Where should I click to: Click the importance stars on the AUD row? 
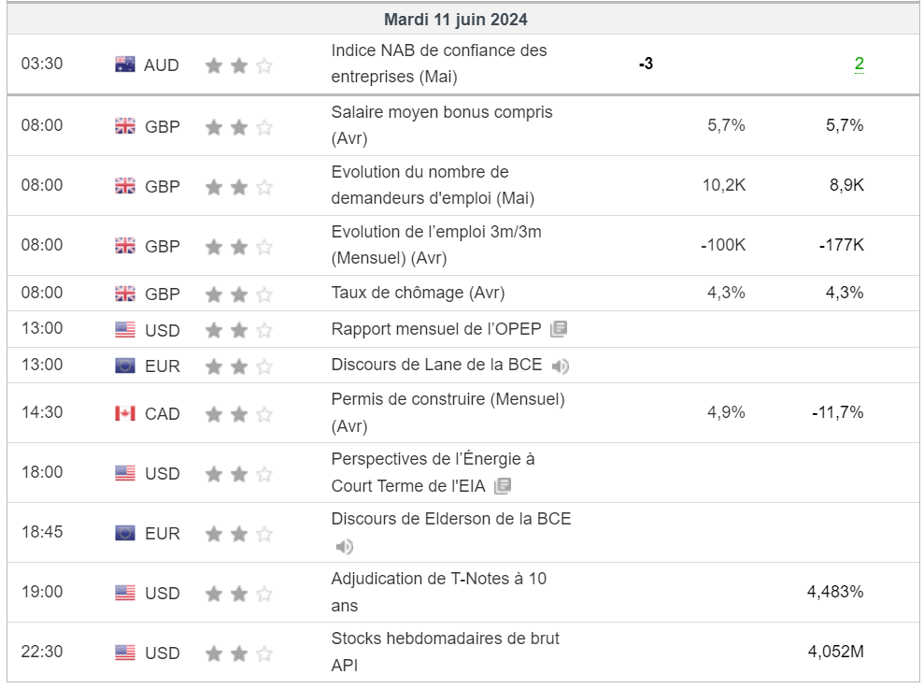[238, 65]
